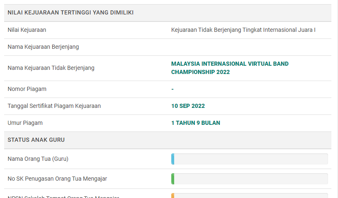The image size is (338, 198).
Task: Click the '1 TAHUN 9 BULAN' value
Action: click(x=196, y=123)
